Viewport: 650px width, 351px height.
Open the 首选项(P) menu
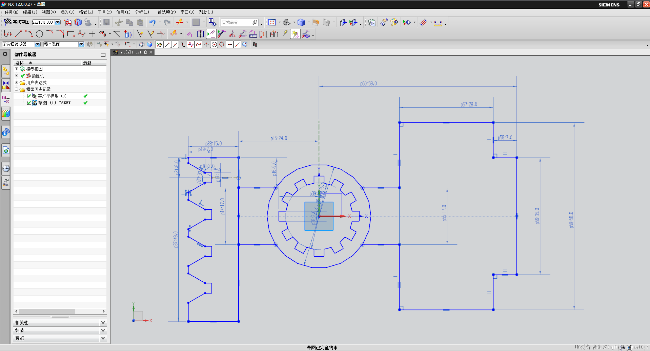(x=166, y=12)
